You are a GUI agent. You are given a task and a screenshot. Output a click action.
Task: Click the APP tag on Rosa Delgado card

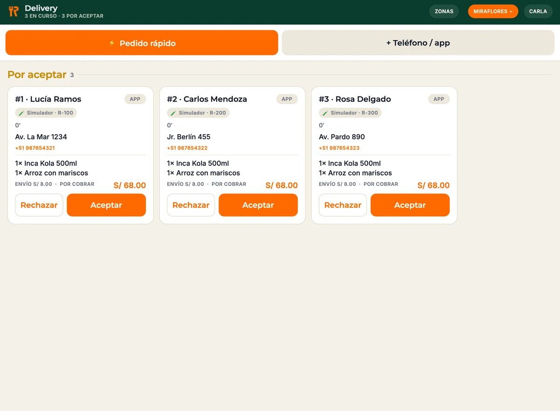[439, 99]
